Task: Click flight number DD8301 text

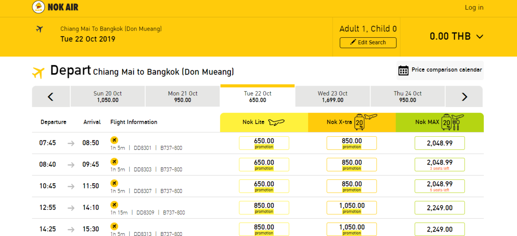Action: tap(143, 148)
